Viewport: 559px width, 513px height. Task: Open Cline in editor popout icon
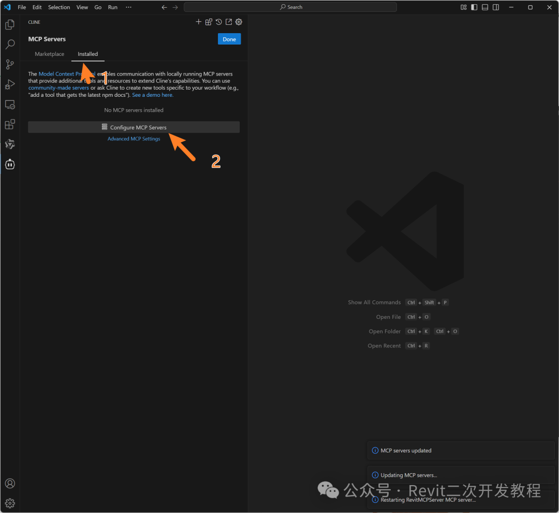(x=229, y=22)
